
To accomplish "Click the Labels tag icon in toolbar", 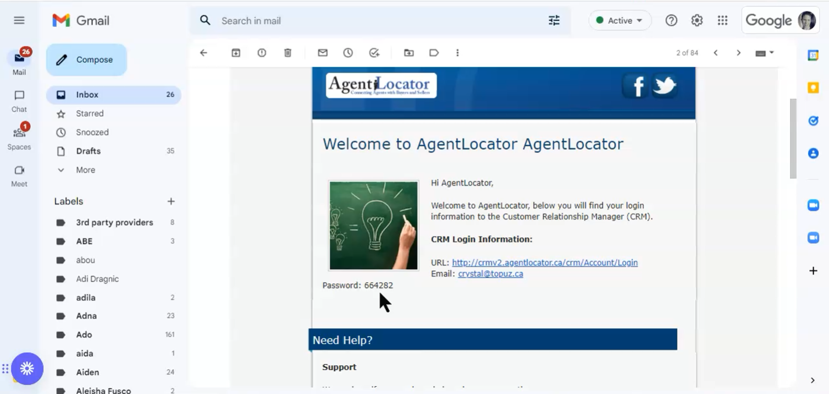I will pos(434,53).
